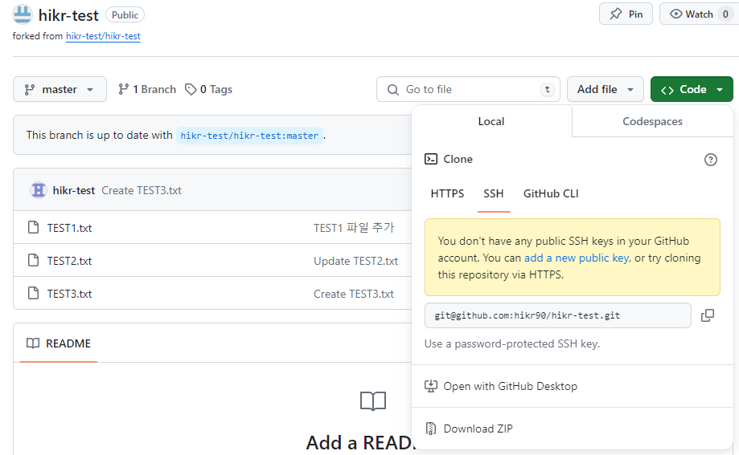Open the hikr-test/hikr-test fork source link
The height and width of the screenshot is (455, 739).
(x=103, y=36)
